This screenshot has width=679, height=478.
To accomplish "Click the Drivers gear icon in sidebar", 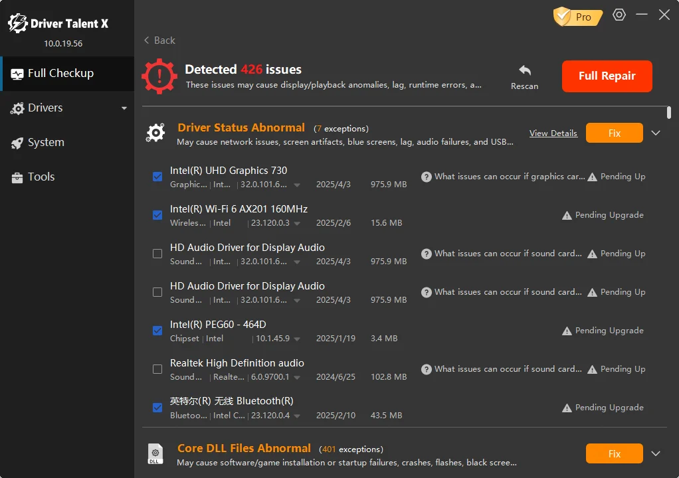I will pos(17,108).
